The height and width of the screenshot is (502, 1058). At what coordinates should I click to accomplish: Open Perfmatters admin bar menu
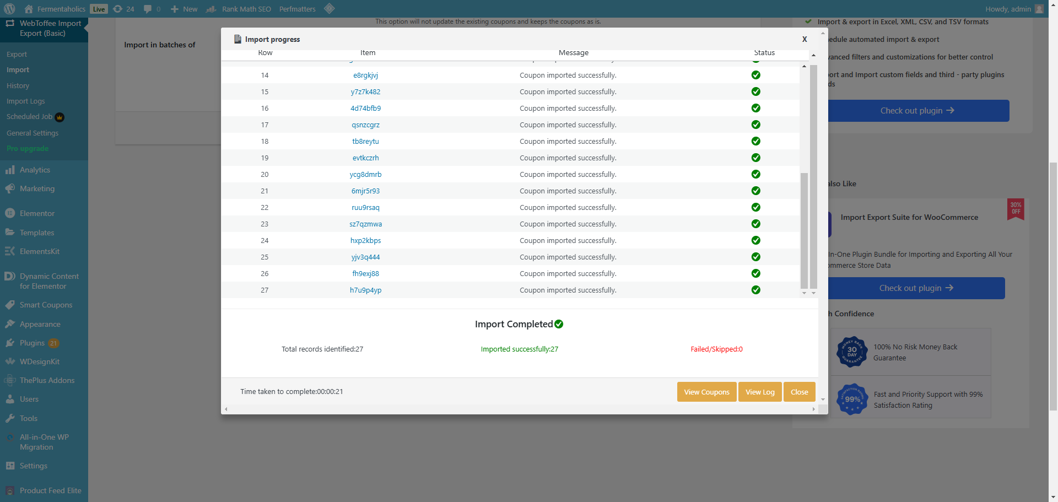coord(298,9)
